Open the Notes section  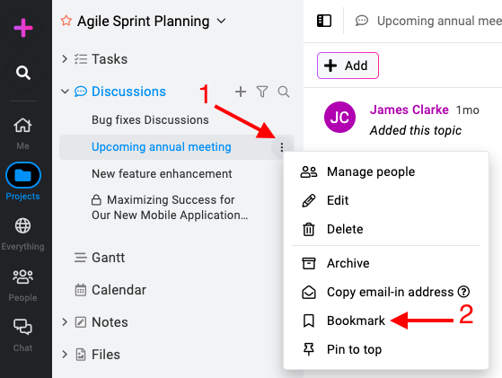[110, 322]
